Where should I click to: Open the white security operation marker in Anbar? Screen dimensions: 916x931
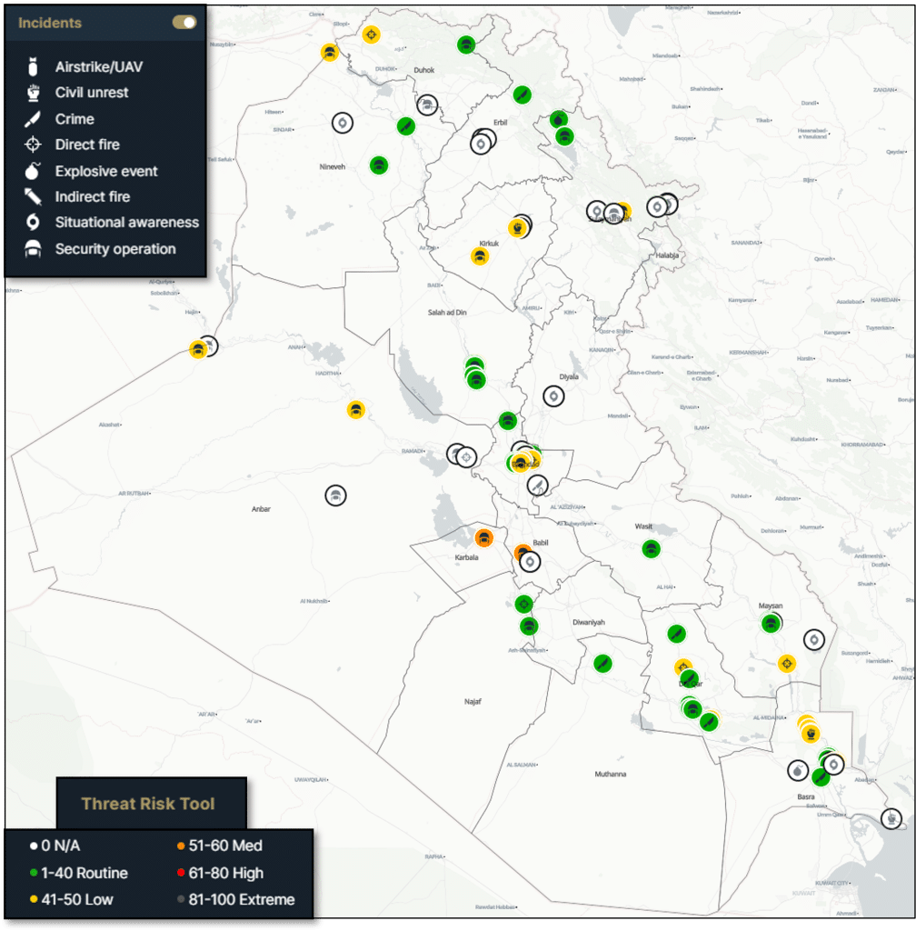point(336,496)
